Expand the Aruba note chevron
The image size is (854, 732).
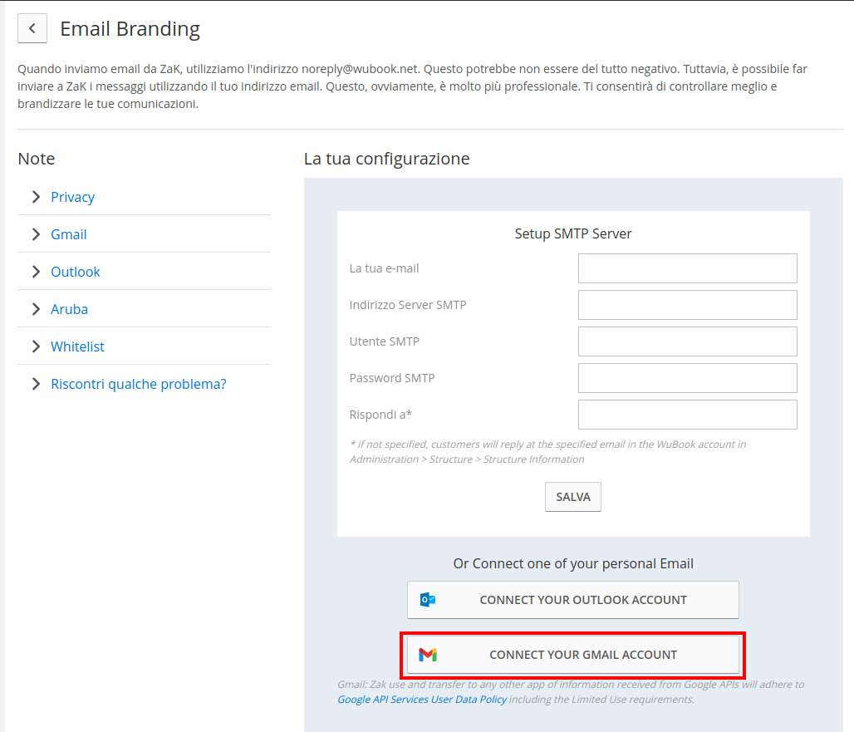coord(36,309)
